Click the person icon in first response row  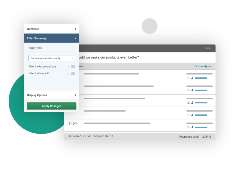pos(192,78)
